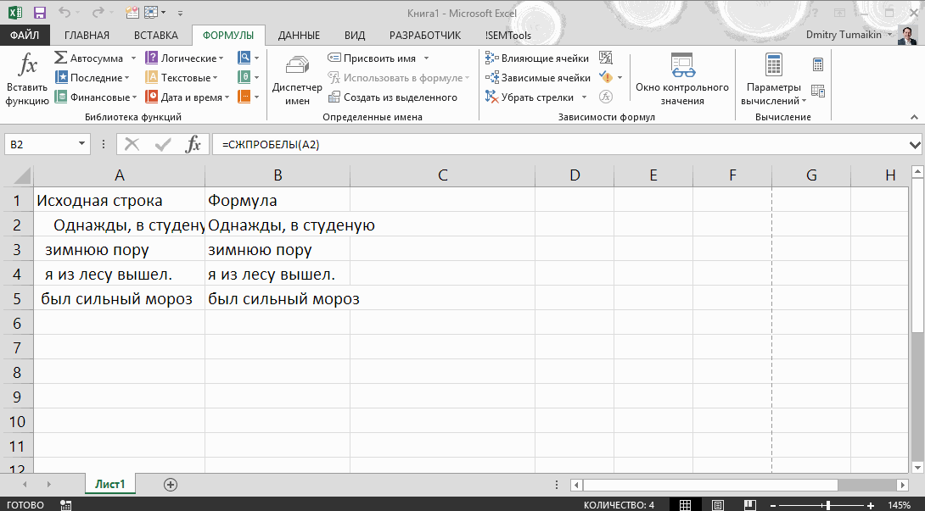925x511 pixels.
Task: Open Логические functions list
Action: tap(185, 58)
